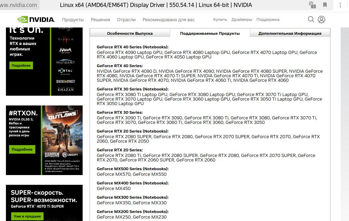
Task: Click the GeForce RTX 40 Series (Notebooks) heading
Action: click(132, 47)
